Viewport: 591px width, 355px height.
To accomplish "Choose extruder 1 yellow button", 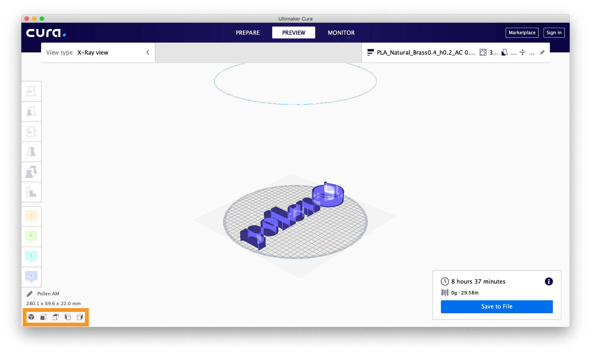I will click(x=31, y=216).
